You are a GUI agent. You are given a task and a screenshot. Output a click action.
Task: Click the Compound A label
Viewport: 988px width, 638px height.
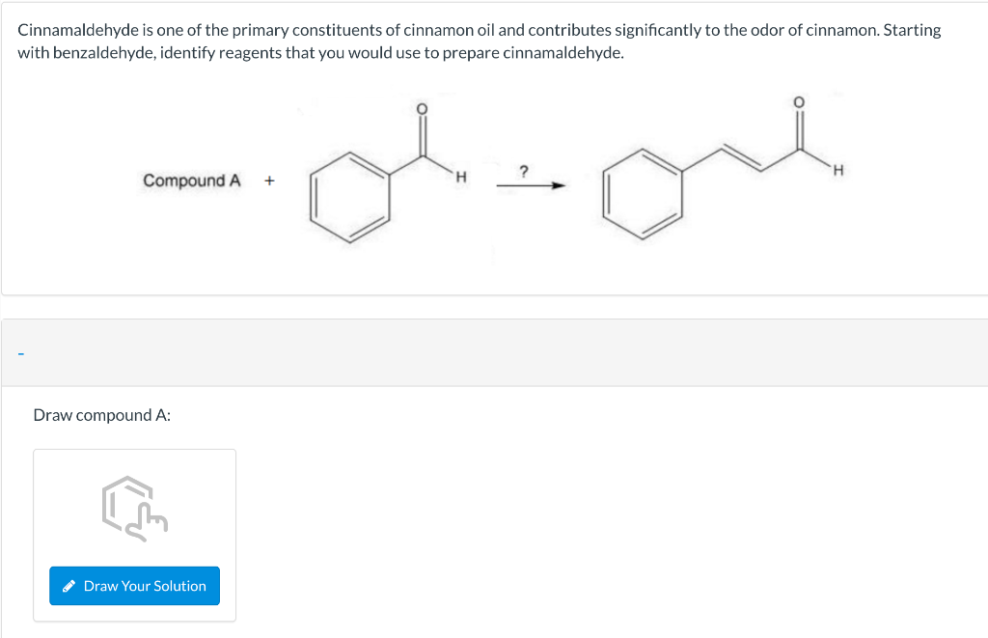click(x=192, y=180)
